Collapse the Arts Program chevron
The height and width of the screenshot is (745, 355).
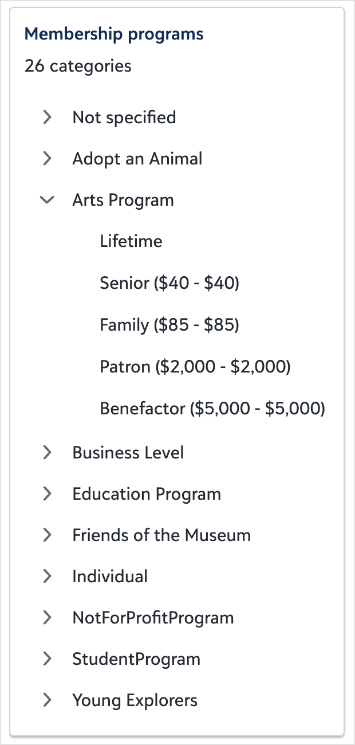pos(48,200)
